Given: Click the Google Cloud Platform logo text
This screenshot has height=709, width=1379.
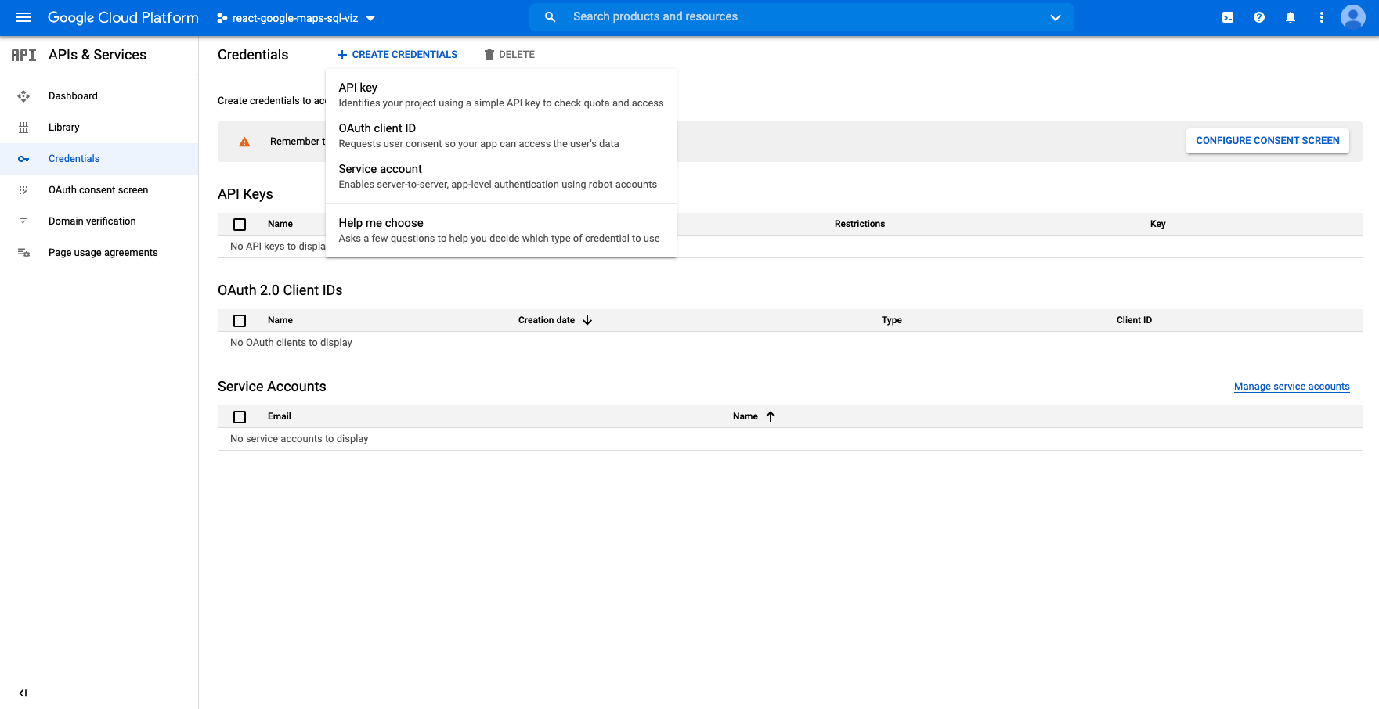Looking at the screenshot, I should [123, 17].
